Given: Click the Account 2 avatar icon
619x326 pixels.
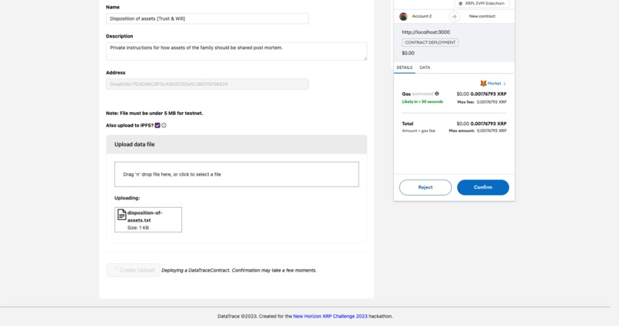Looking at the screenshot, I should [403, 16].
